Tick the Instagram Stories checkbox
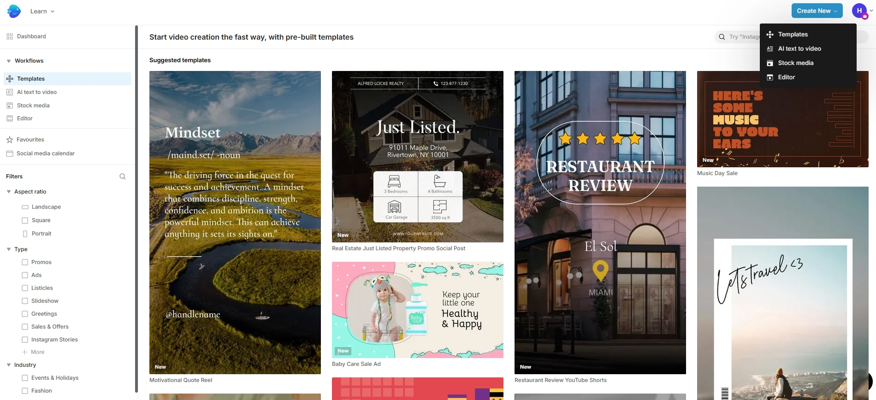Viewport: 876px width, 400px height. 25,340
